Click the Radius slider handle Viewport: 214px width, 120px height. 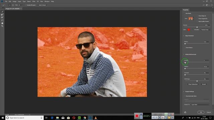(185, 44)
